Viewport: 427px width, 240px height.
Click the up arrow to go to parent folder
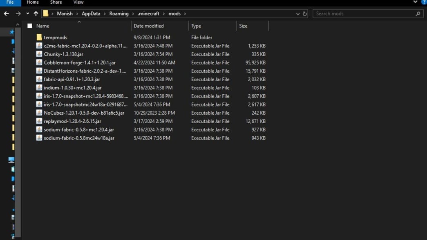pos(36,13)
